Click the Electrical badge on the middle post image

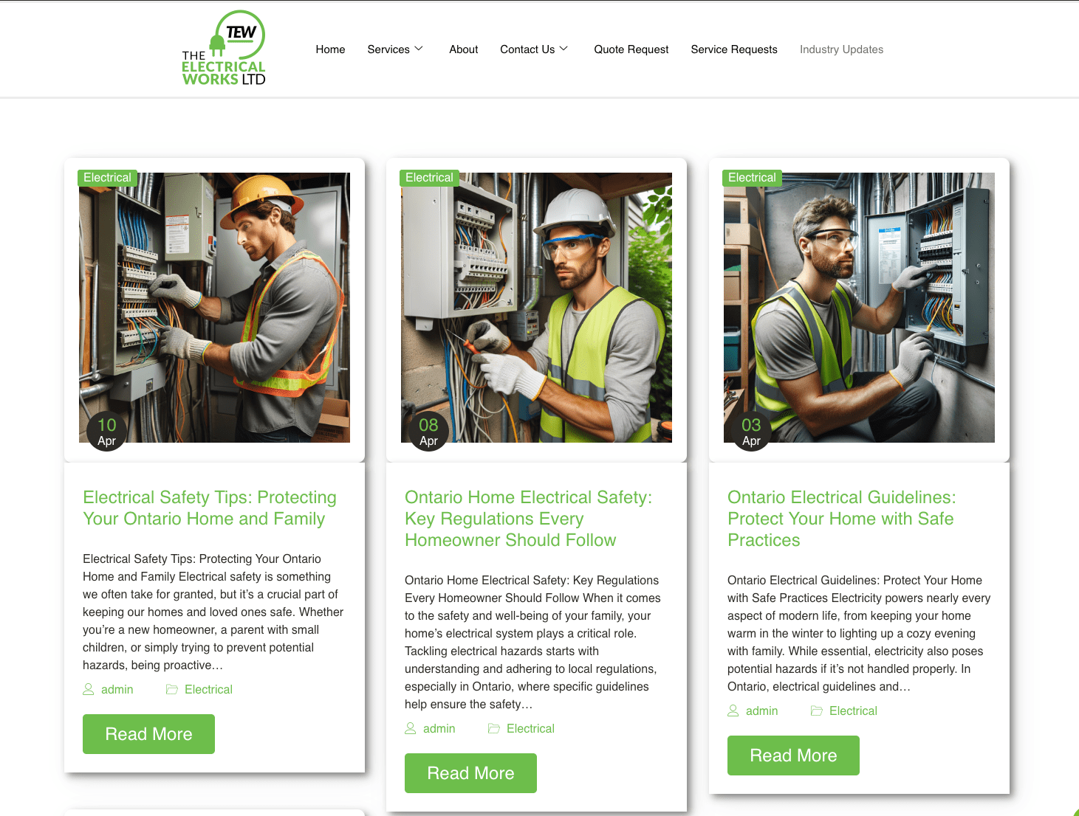pyautogui.click(x=429, y=177)
